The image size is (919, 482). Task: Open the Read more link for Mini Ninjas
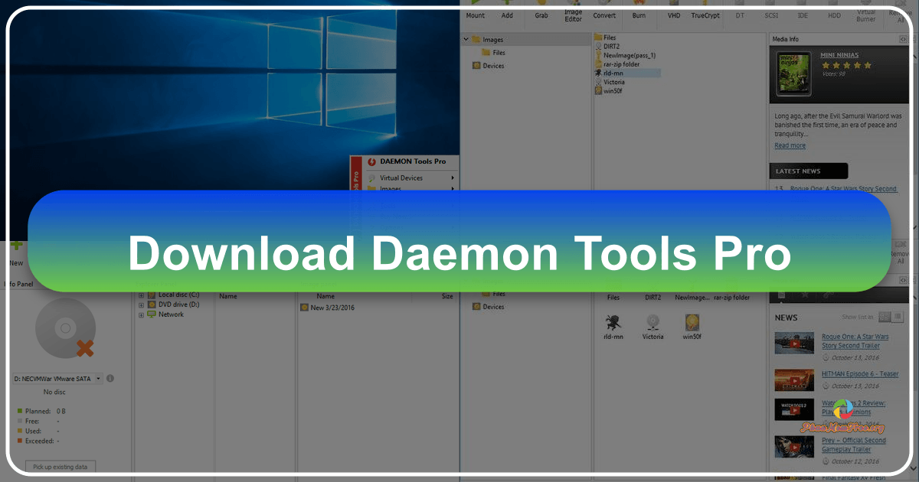click(x=790, y=145)
